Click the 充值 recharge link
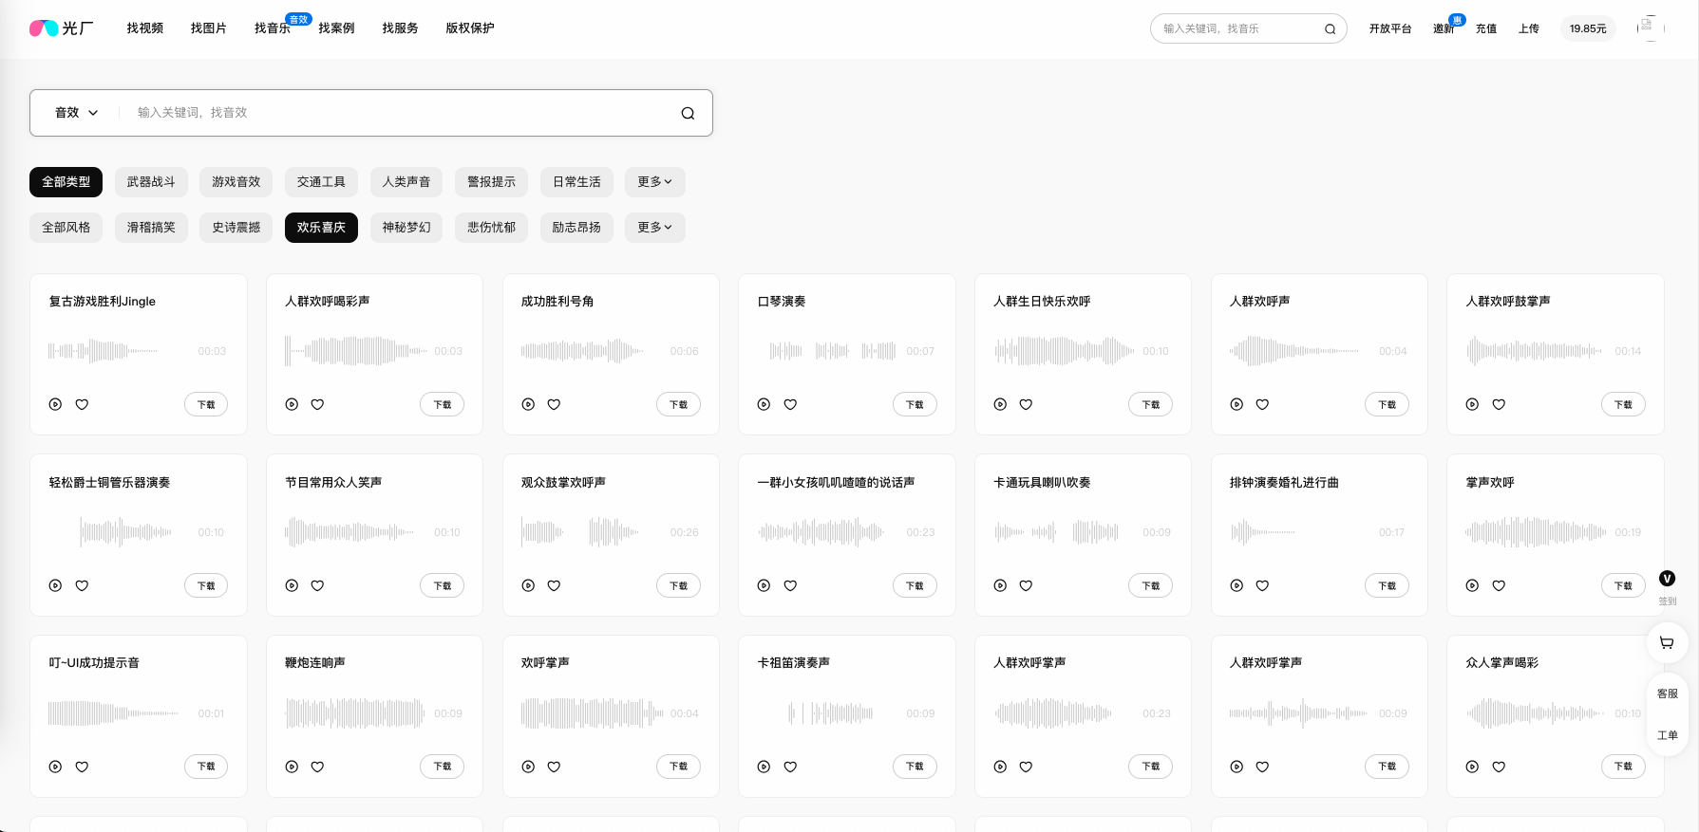The image size is (1699, 832). tap(1486, 29)
